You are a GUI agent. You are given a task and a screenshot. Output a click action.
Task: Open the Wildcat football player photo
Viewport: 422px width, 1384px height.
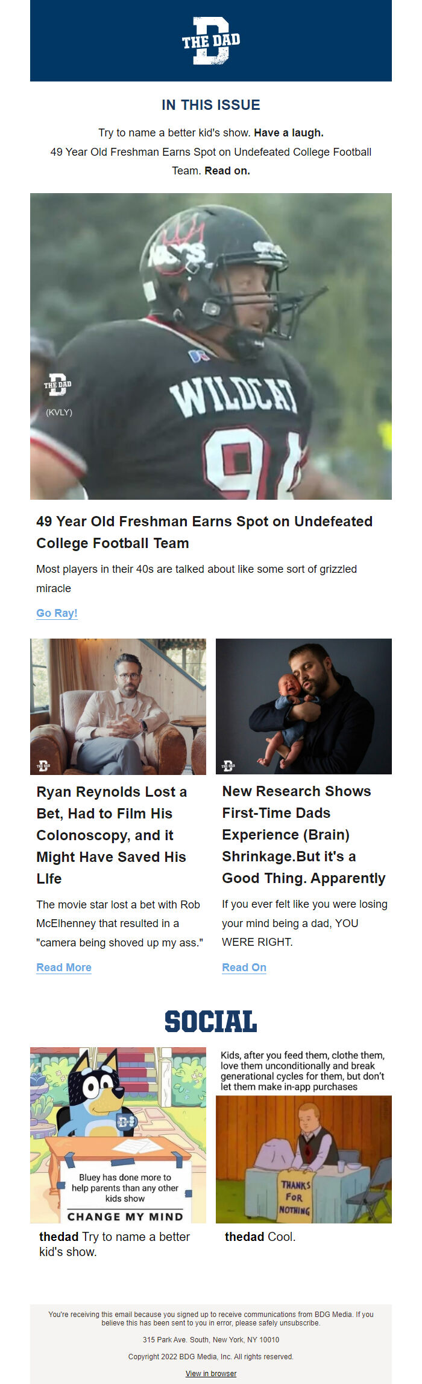click(x=211, y=346)
